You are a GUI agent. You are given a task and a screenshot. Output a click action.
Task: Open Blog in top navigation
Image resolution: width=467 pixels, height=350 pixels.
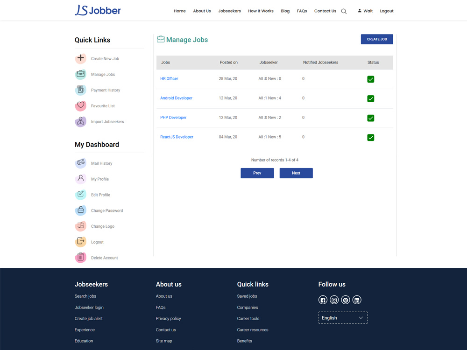click(x=285, y=11)
